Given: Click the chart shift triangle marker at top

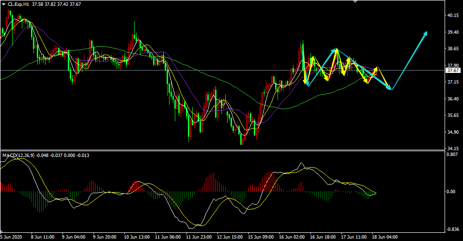Looking at the screenshot, I should [x=357, y=1].
